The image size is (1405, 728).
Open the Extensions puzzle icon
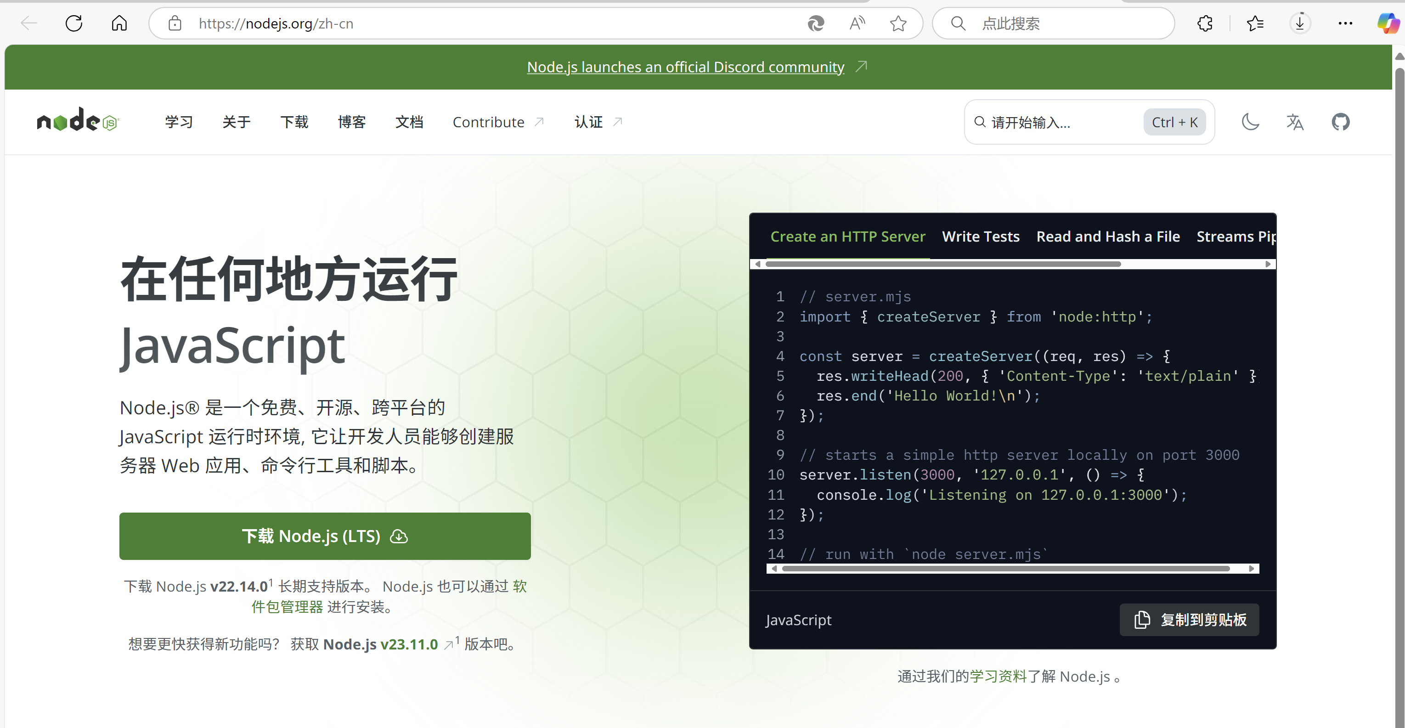click(1205, 23)
